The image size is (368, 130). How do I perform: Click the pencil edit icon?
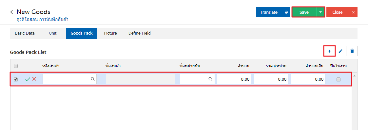[x=341, y=51]
